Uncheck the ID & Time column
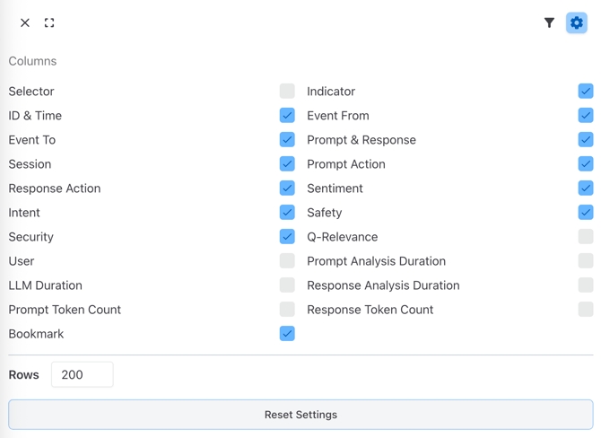Viewport: 601px width, 438px height. point(287,115)
